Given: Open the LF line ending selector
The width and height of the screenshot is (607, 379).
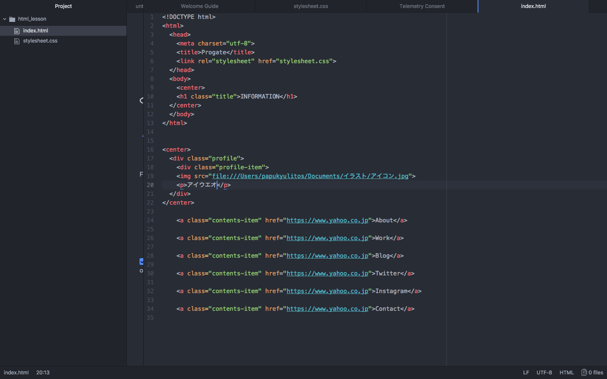Looking at the screenshot, I should tap(526, 372).
